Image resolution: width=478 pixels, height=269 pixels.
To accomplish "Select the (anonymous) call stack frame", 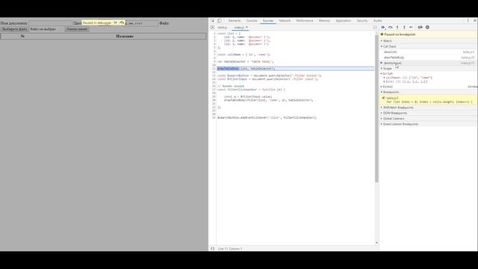I will (x=428, y=63).
